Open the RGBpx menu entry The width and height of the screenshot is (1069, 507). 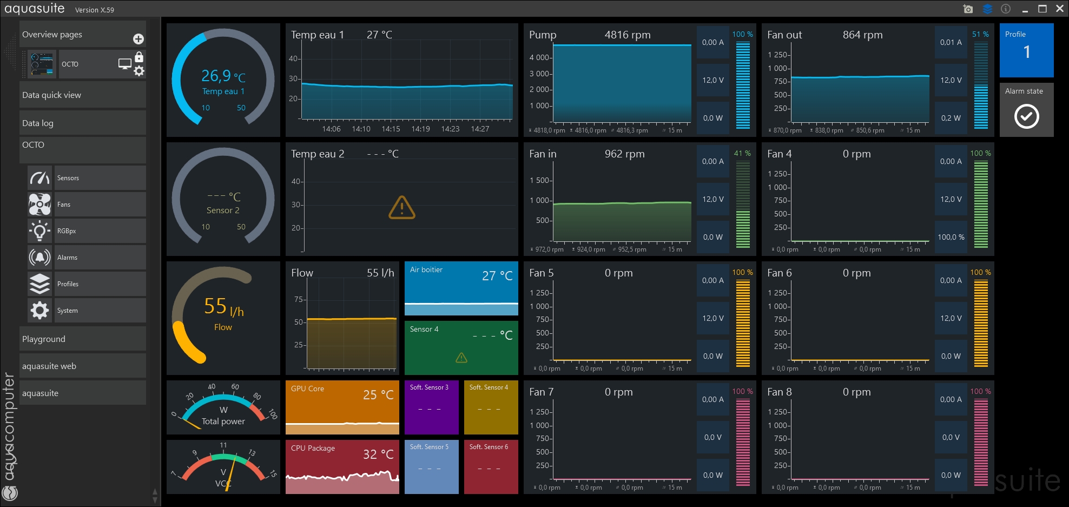(x=100, y=231)
